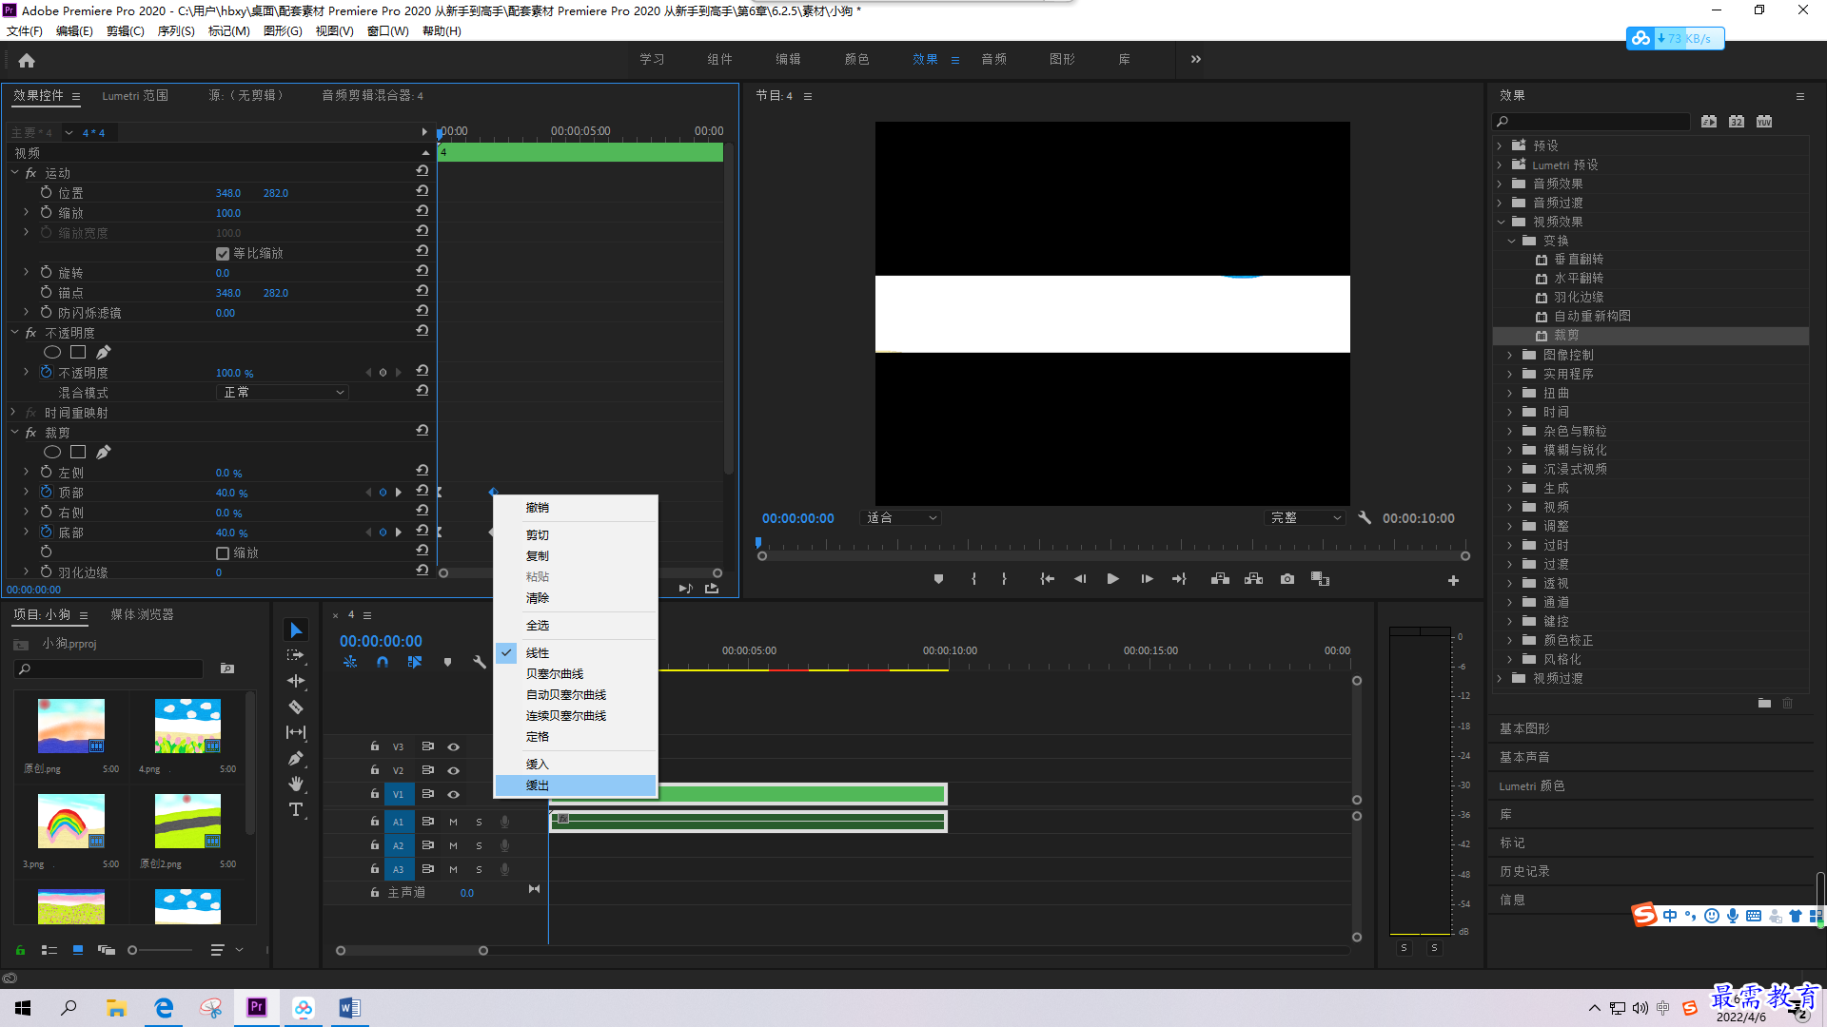Open program monitor settings wrench
This screenshot has height=1027, width=1827.
(1365, 518)
